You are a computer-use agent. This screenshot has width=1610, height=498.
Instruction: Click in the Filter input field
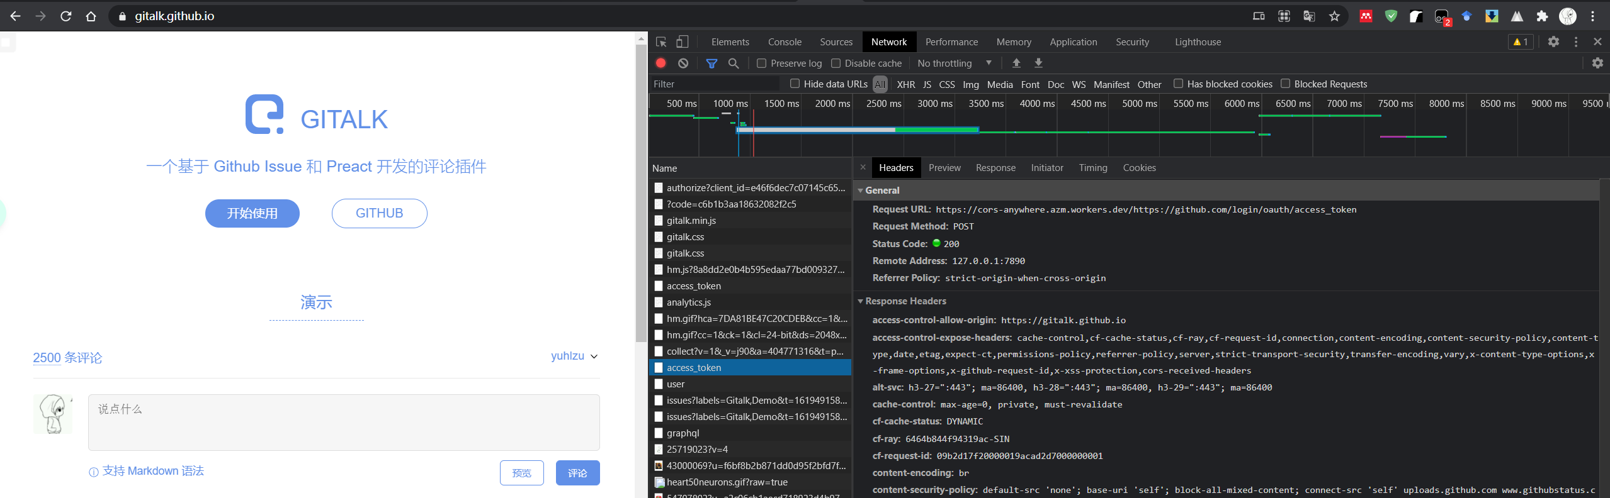tap(715, 84)
